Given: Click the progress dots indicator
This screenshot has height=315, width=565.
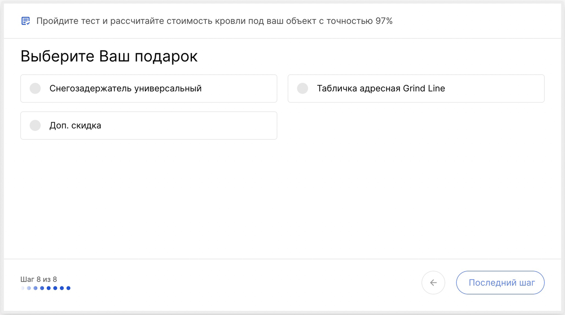Looking at the screenshot, I should point(46,288).
